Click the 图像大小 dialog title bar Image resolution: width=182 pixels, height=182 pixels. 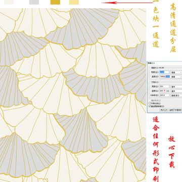coord(165,63)
